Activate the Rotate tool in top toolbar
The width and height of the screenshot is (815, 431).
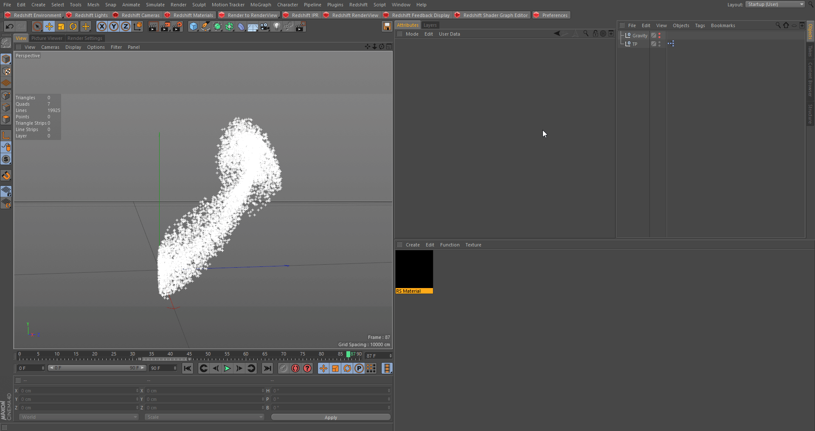point(73,27)
